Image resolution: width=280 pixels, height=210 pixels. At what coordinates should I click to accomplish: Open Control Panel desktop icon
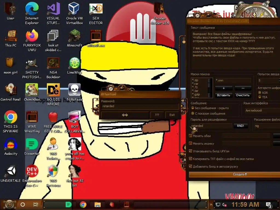click(11, 92)
